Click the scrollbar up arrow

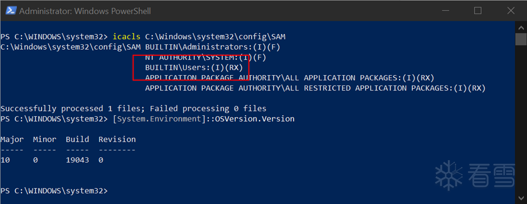tap(521, 28)
